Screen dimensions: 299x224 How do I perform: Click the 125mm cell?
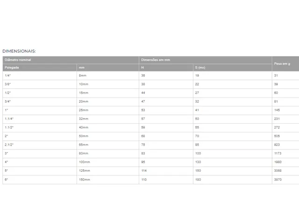[x=108, y=171]
